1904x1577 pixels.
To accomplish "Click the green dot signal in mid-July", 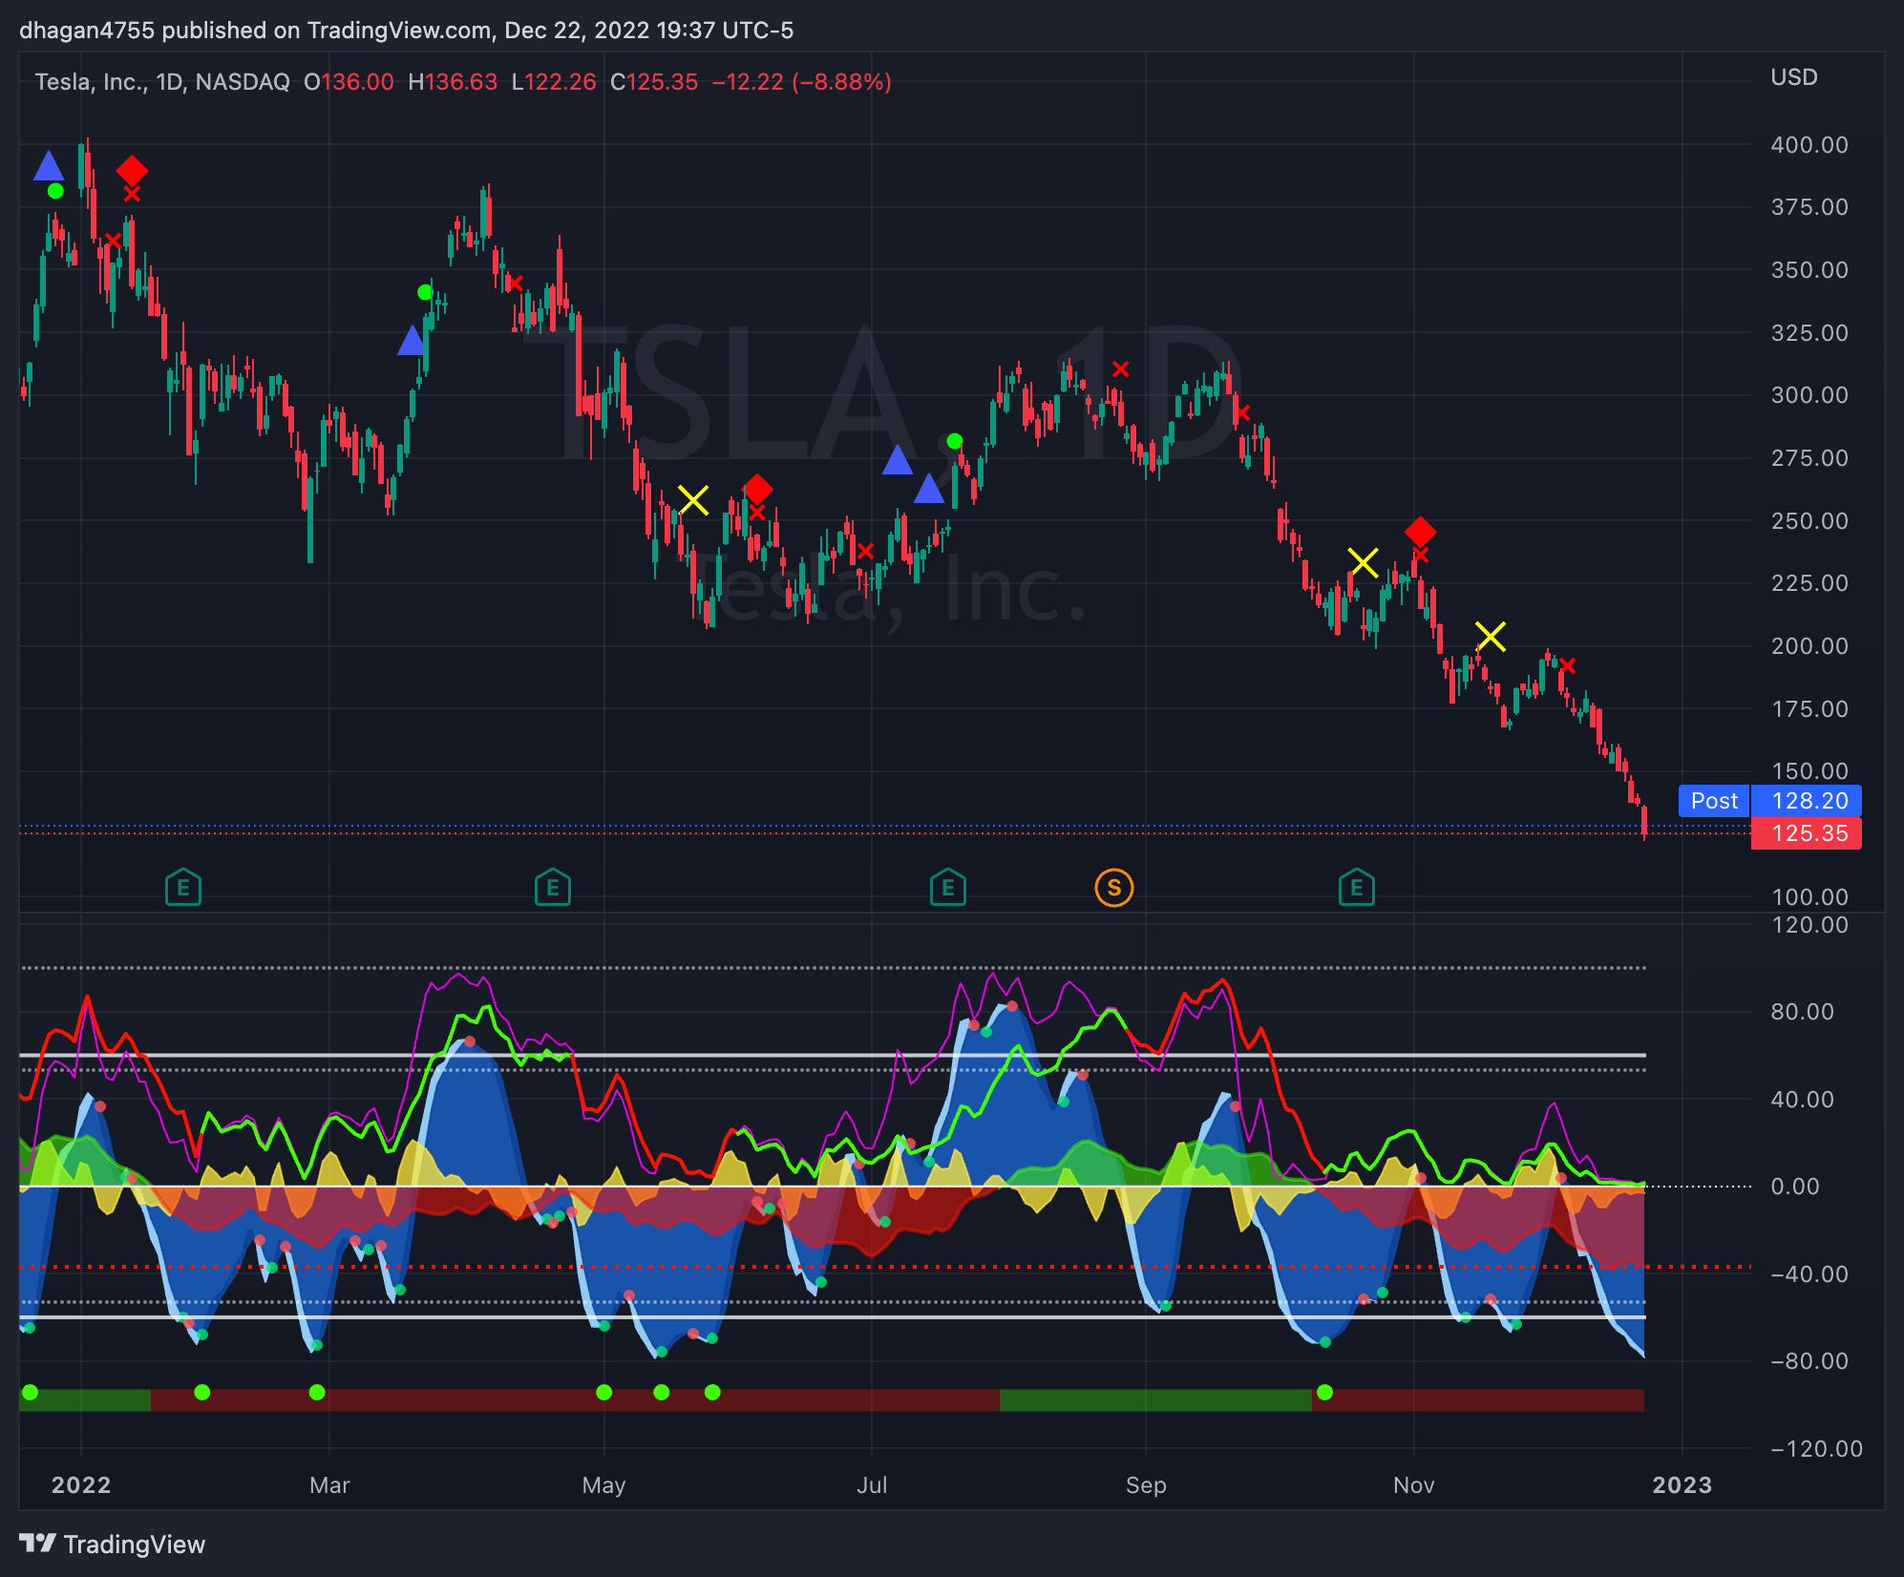I will 954,441.
